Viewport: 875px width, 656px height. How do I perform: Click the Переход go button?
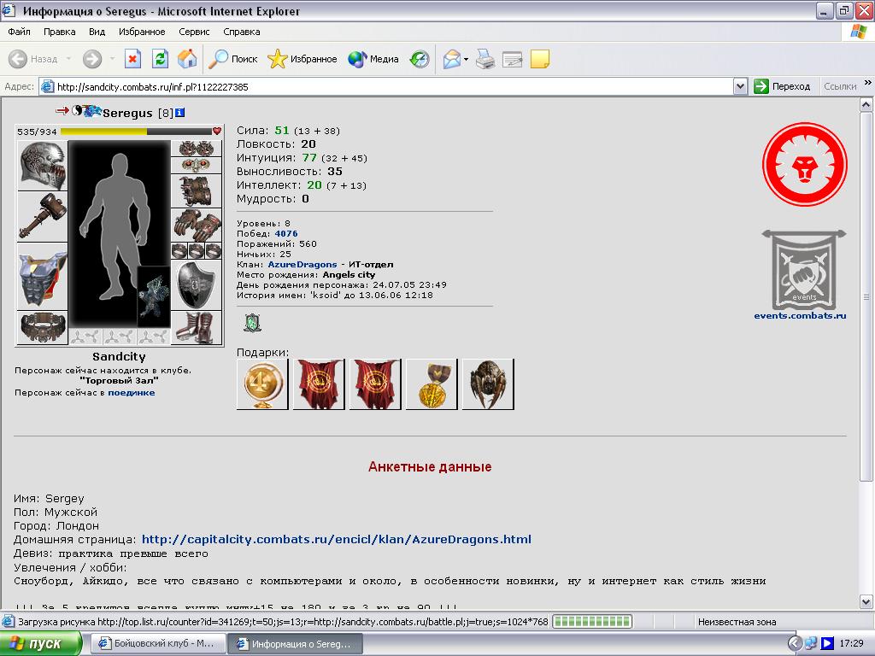point(782,86)
